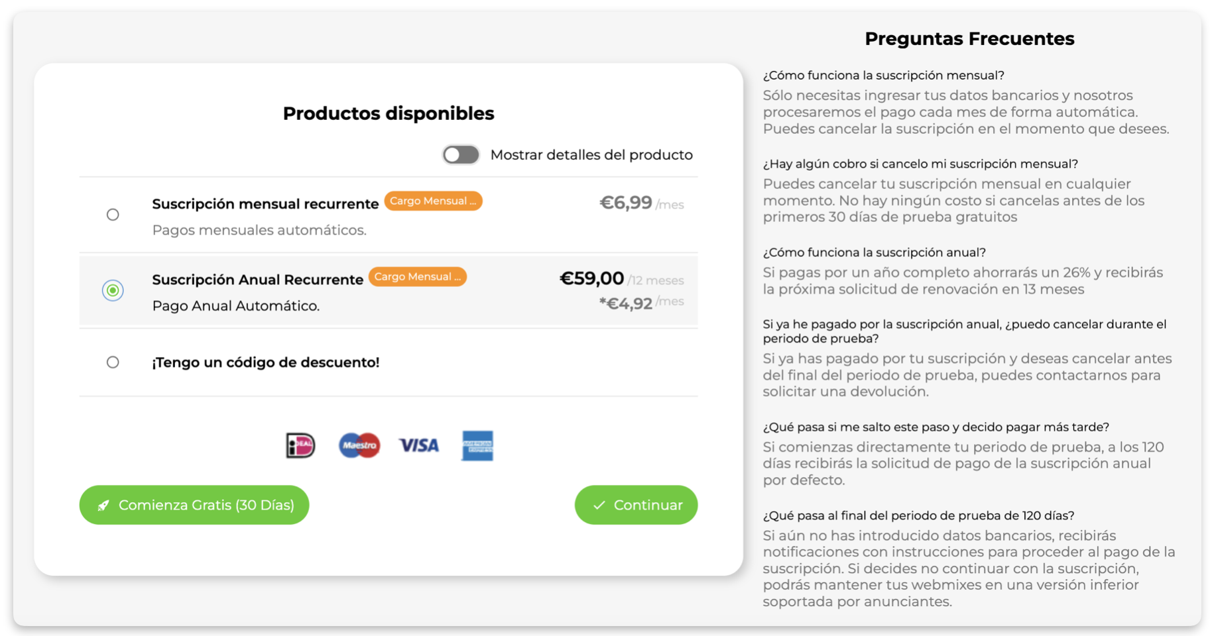Click the Maestro payment logo
Image resolution: width=1212 pixels, height=636 pixels.
coord(359,446)
